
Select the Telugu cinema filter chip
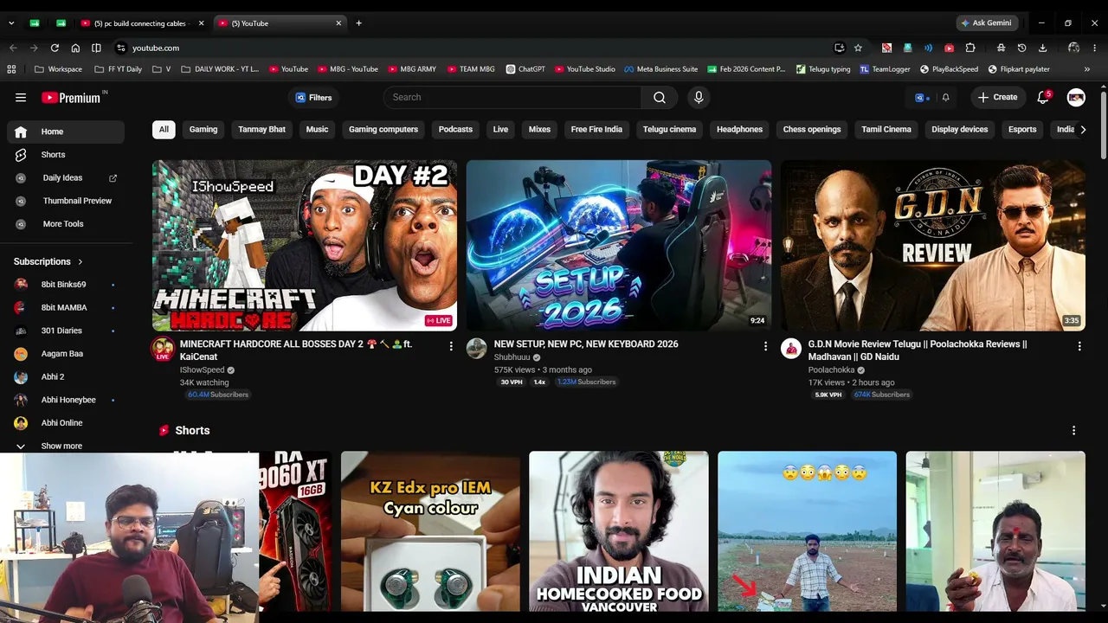coord(669,130)
